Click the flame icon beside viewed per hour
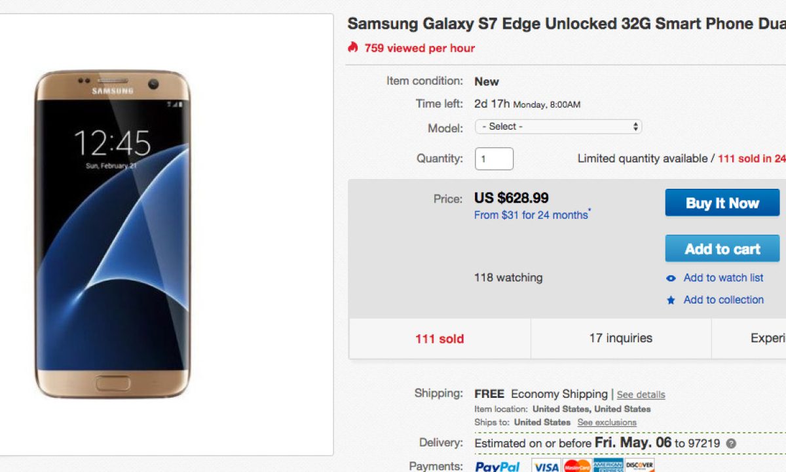 tap(353, 47)
